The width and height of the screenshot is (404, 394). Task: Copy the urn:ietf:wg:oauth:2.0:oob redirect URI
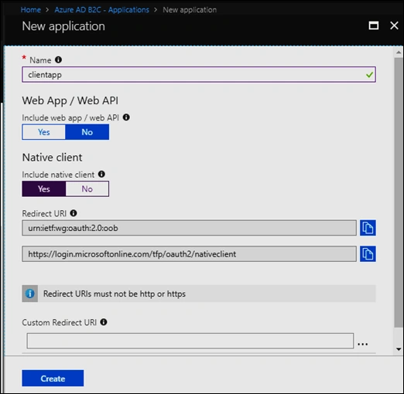[368, 228]
